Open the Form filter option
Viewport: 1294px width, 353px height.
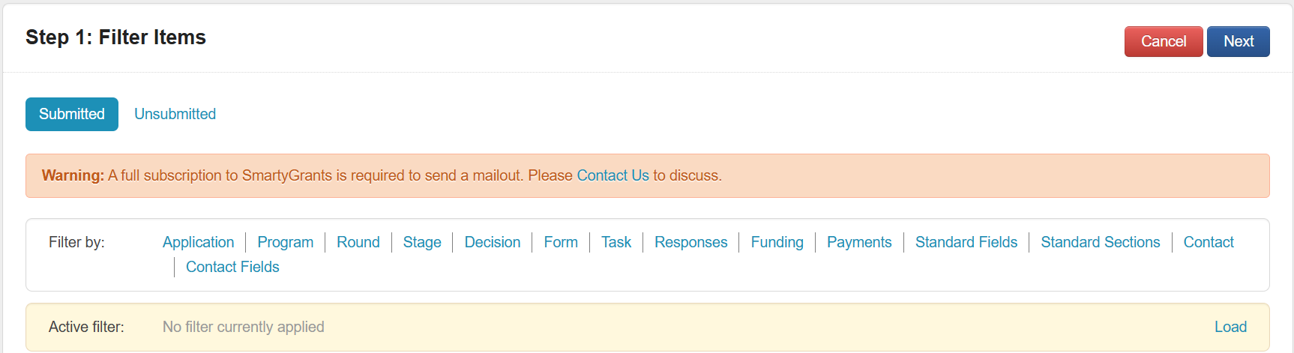click(x=561, y=242)
